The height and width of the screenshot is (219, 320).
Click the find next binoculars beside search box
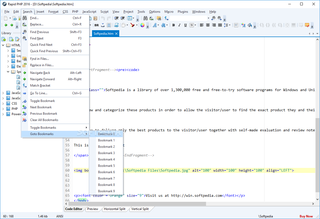click(x=220, y=18)
